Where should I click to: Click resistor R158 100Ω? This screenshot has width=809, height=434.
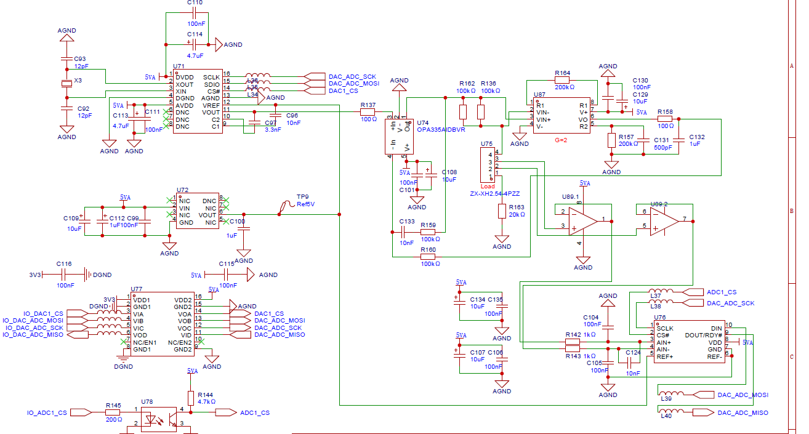[x=665, y=119]
